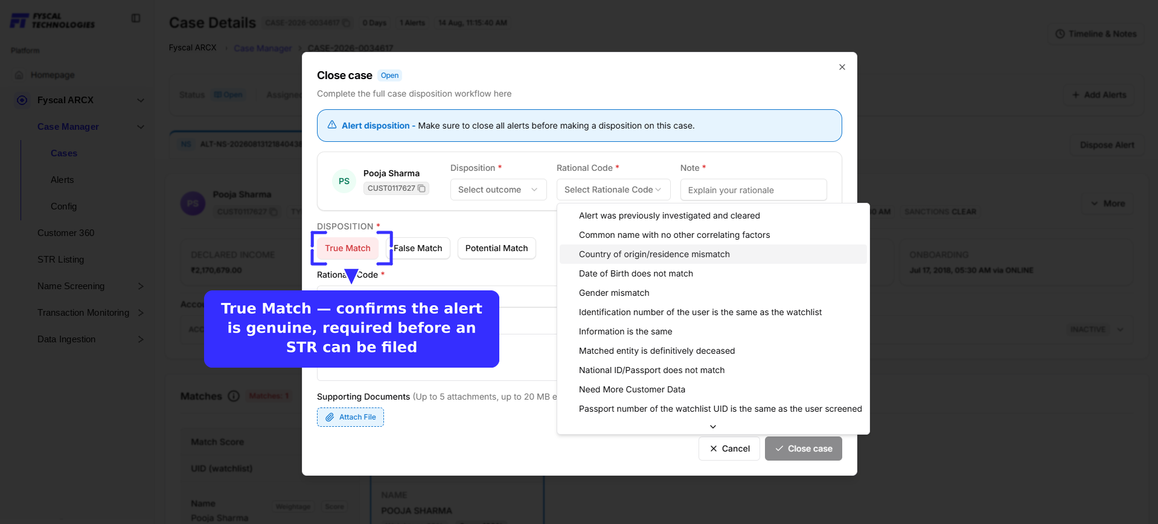Click the Matches info icon
The height and width of the screenshot is (524, 1158).
click(x=234, y=396)
